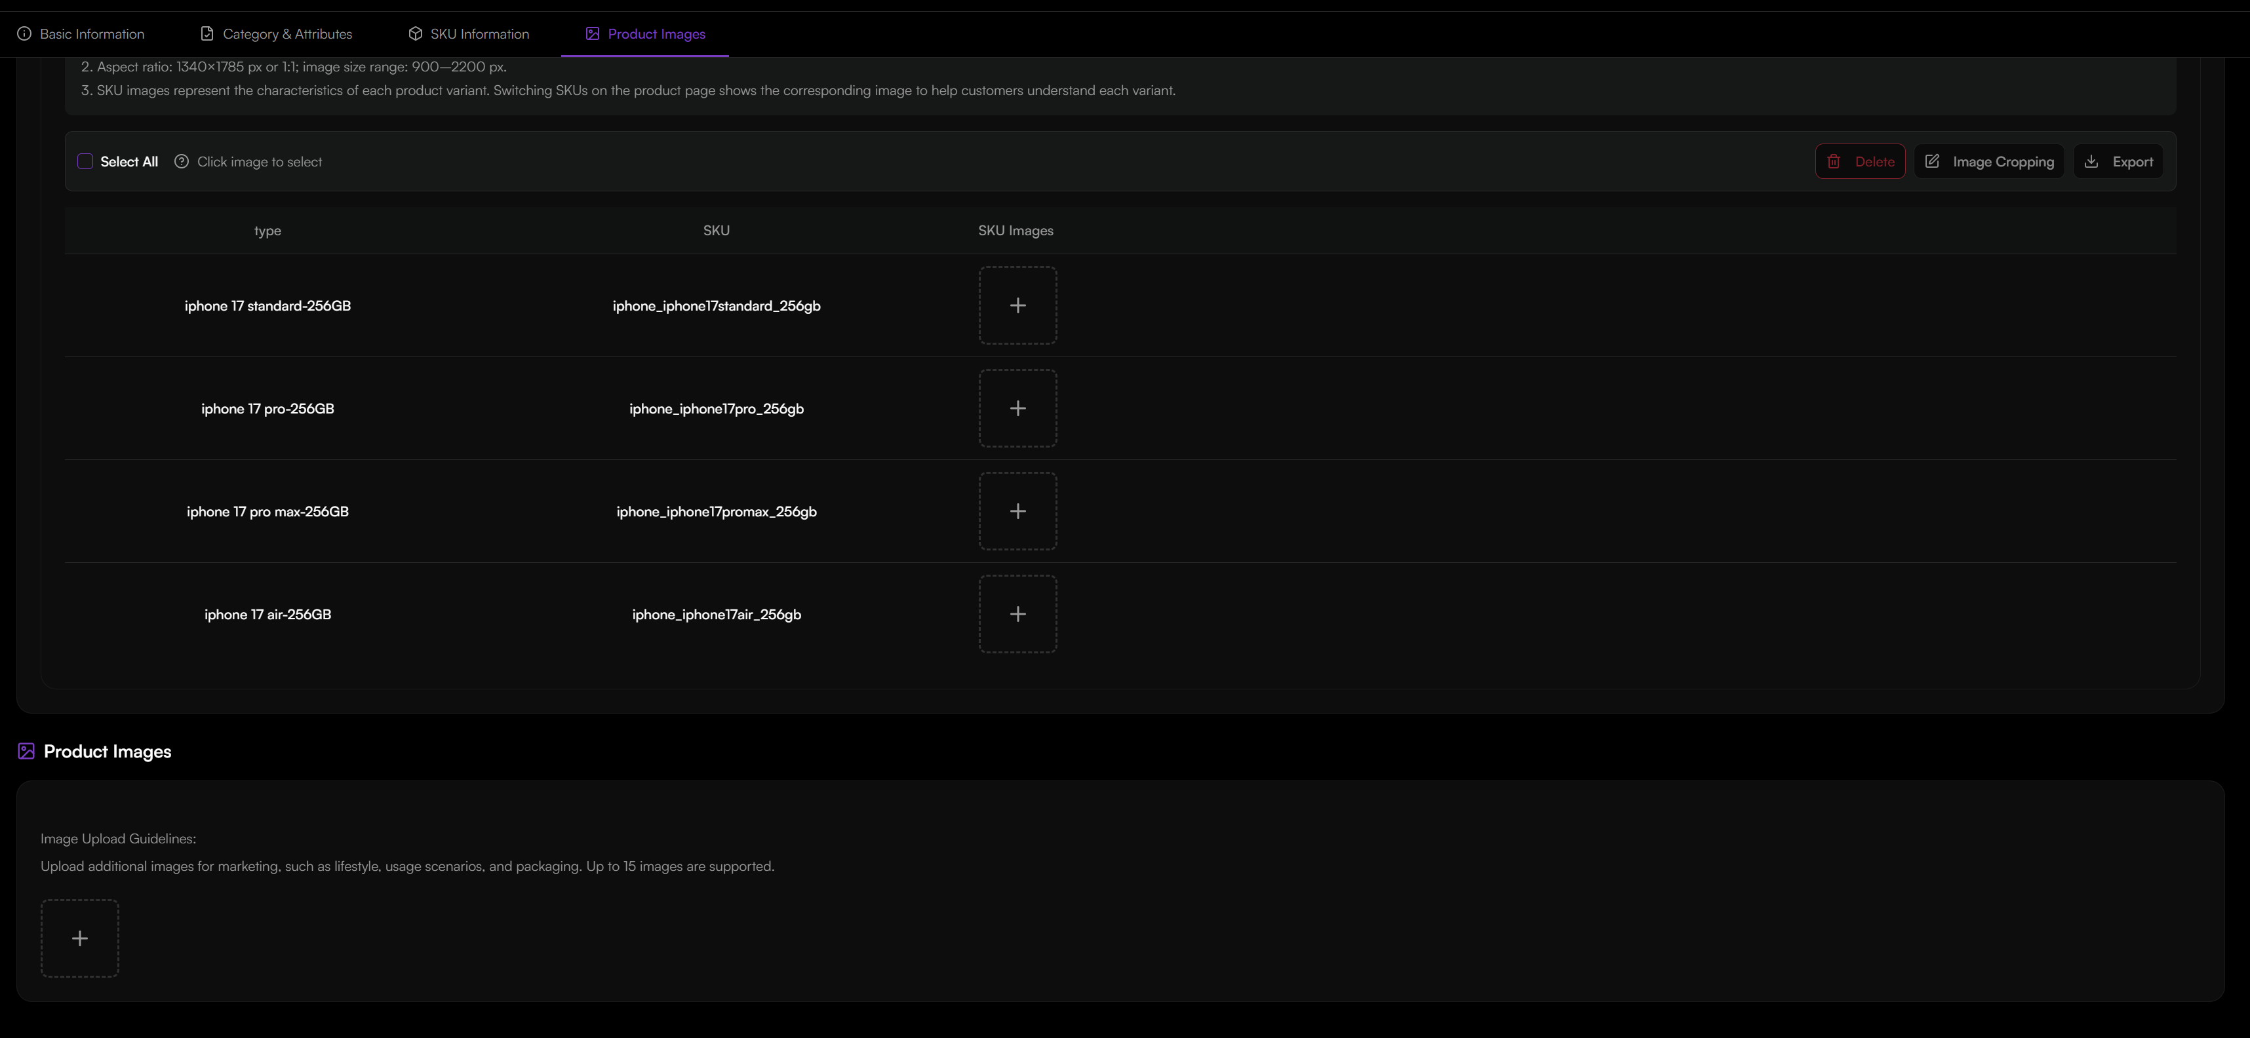Click the help icon beside 'Click image to select'

point(181,161)
